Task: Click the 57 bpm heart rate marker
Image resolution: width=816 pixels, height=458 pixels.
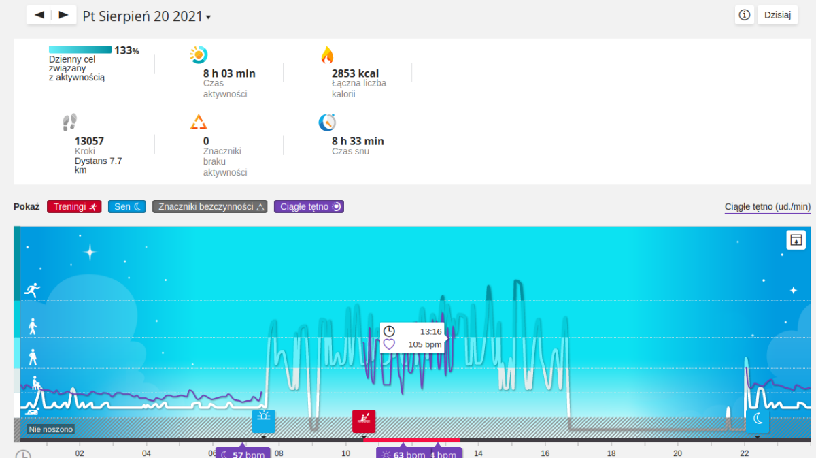Action: [x=243, y=453]
